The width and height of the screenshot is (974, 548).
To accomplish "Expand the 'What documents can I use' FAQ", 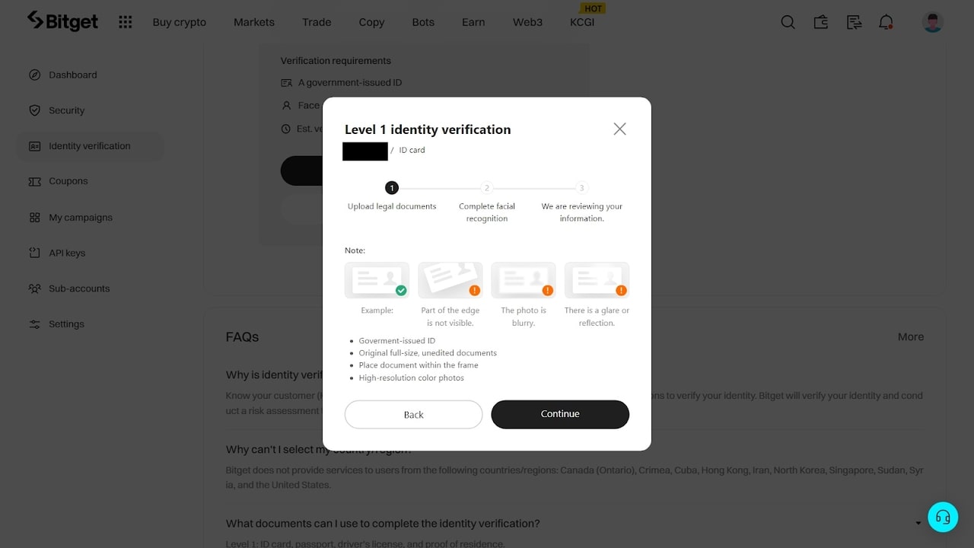I will [918, 523].
